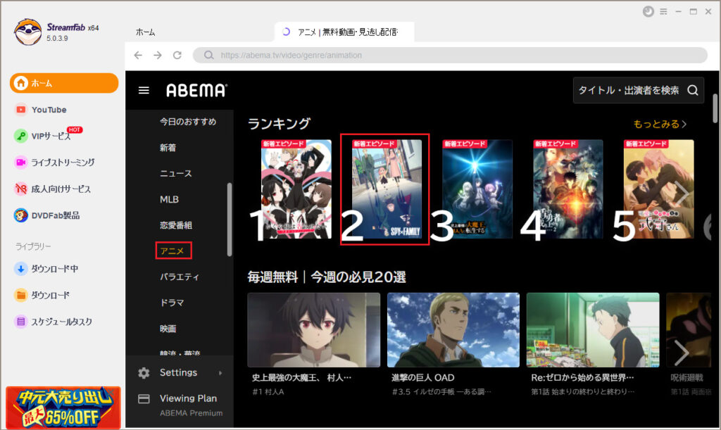This screenshot has height=430, width=721.
Task: Open the ホーム sidebar item
Action: (64, 83)
